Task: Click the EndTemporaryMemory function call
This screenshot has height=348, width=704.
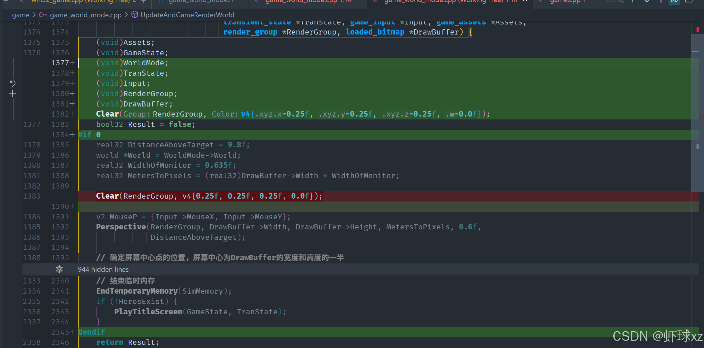Action: 137,291
